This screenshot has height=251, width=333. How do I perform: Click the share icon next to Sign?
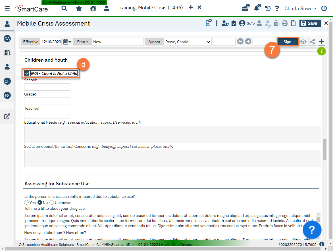coord(312,42)
